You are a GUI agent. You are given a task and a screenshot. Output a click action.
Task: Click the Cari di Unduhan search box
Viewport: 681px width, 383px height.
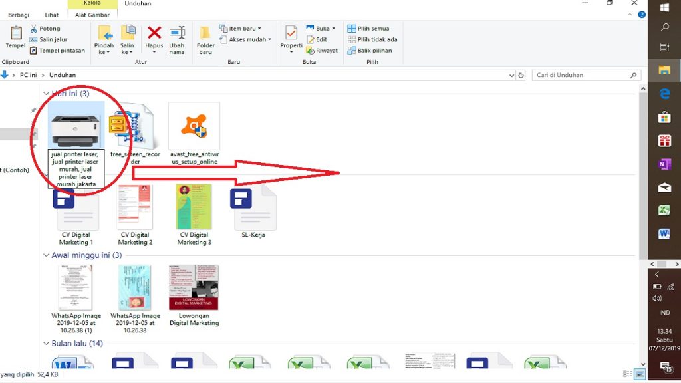(579, 76)
